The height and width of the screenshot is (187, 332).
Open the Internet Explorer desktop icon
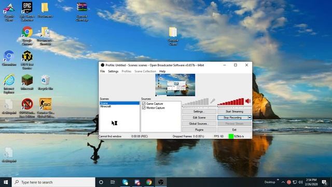coord(9,84)
